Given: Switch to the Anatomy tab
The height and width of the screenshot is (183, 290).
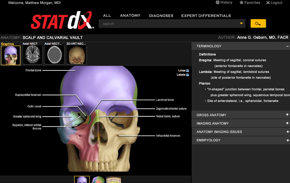Looking at the screenshot, I should point(130,16).
